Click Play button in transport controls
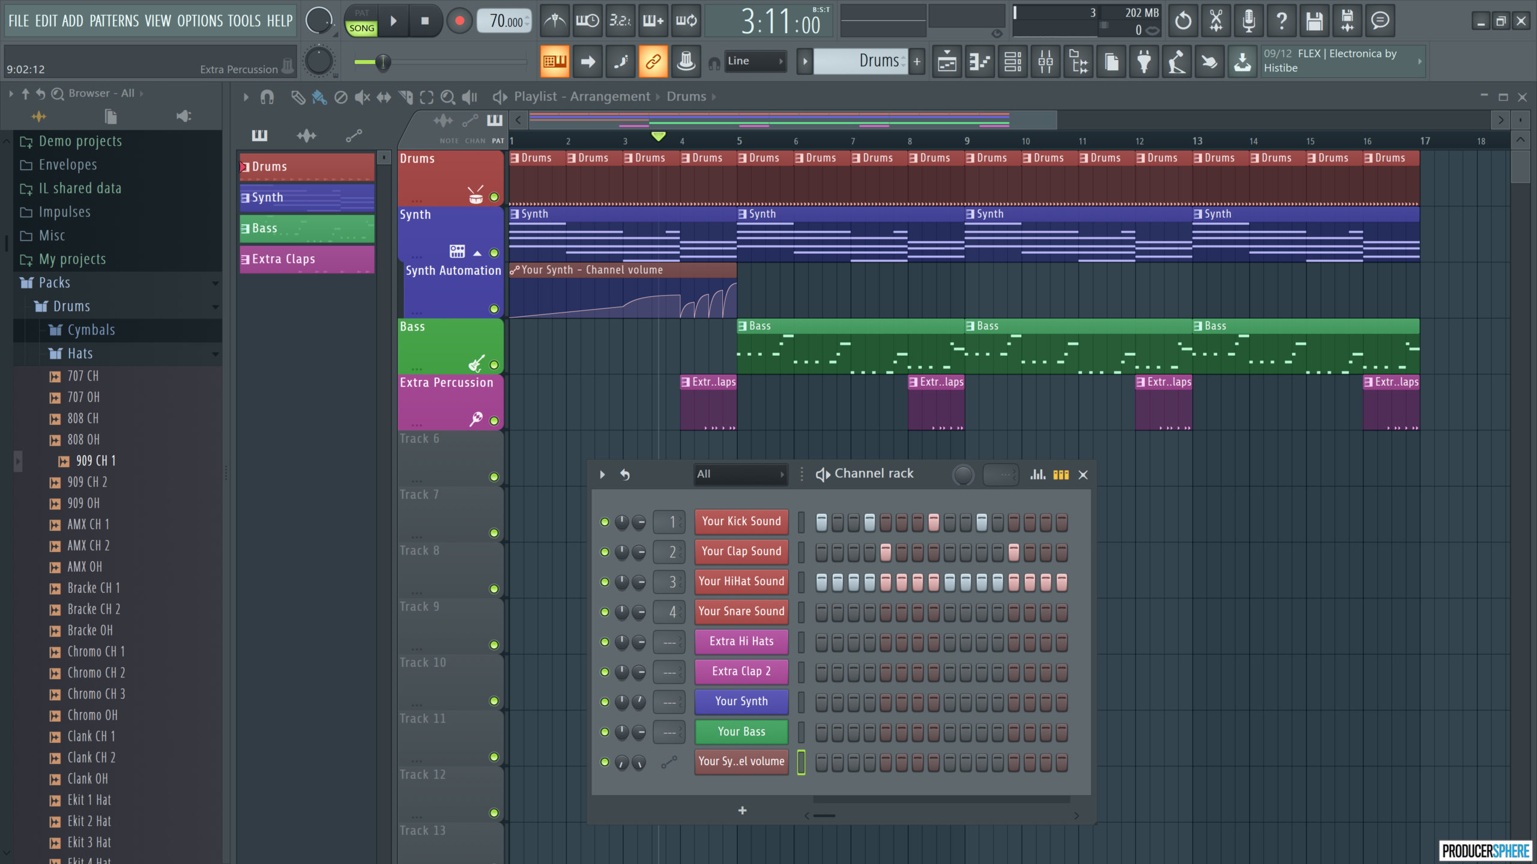1537x864 pixels. [393, 20]
